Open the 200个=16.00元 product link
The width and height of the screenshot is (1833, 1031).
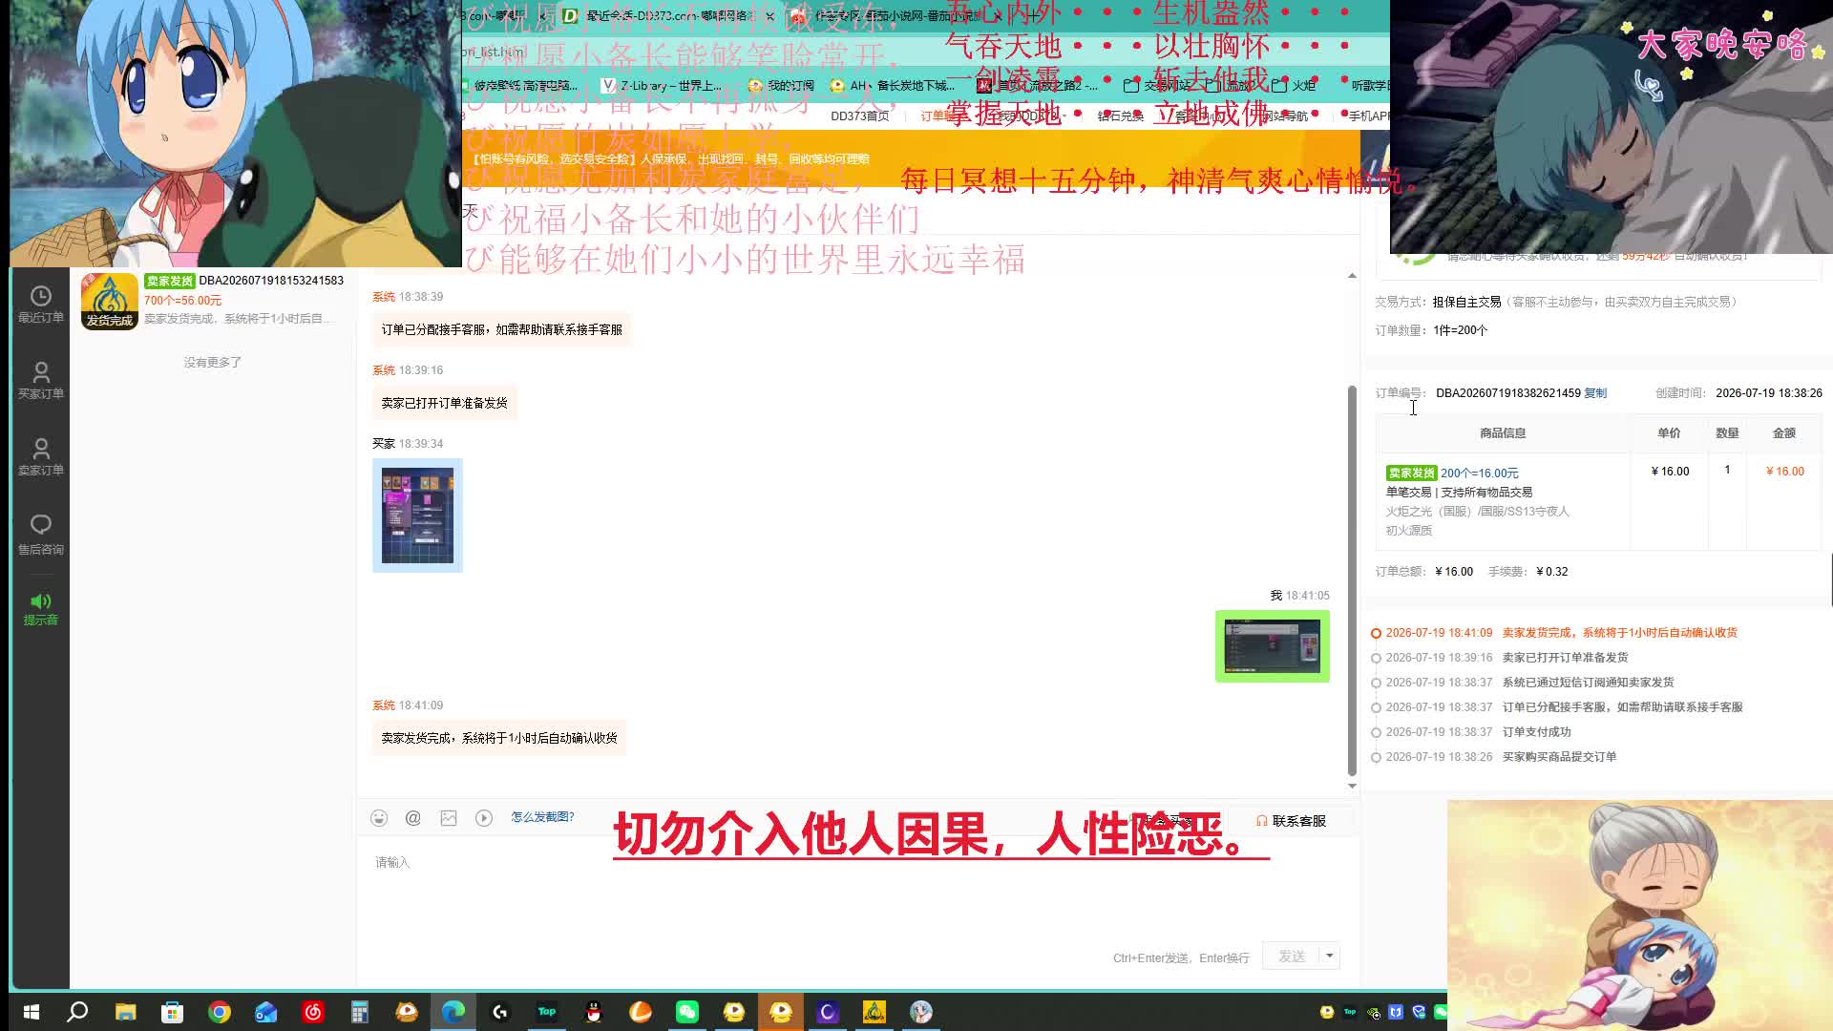coord(1479,473)
